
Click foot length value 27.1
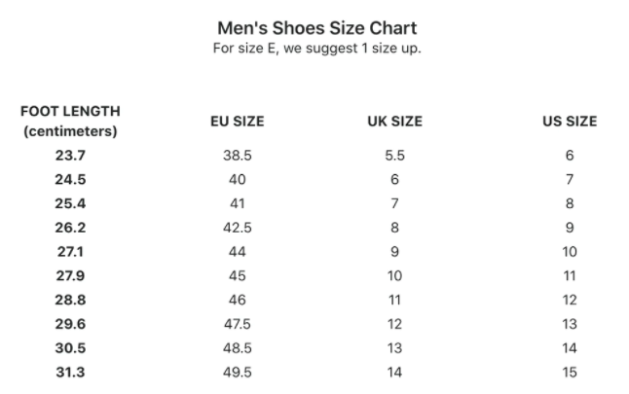point(70,251)
